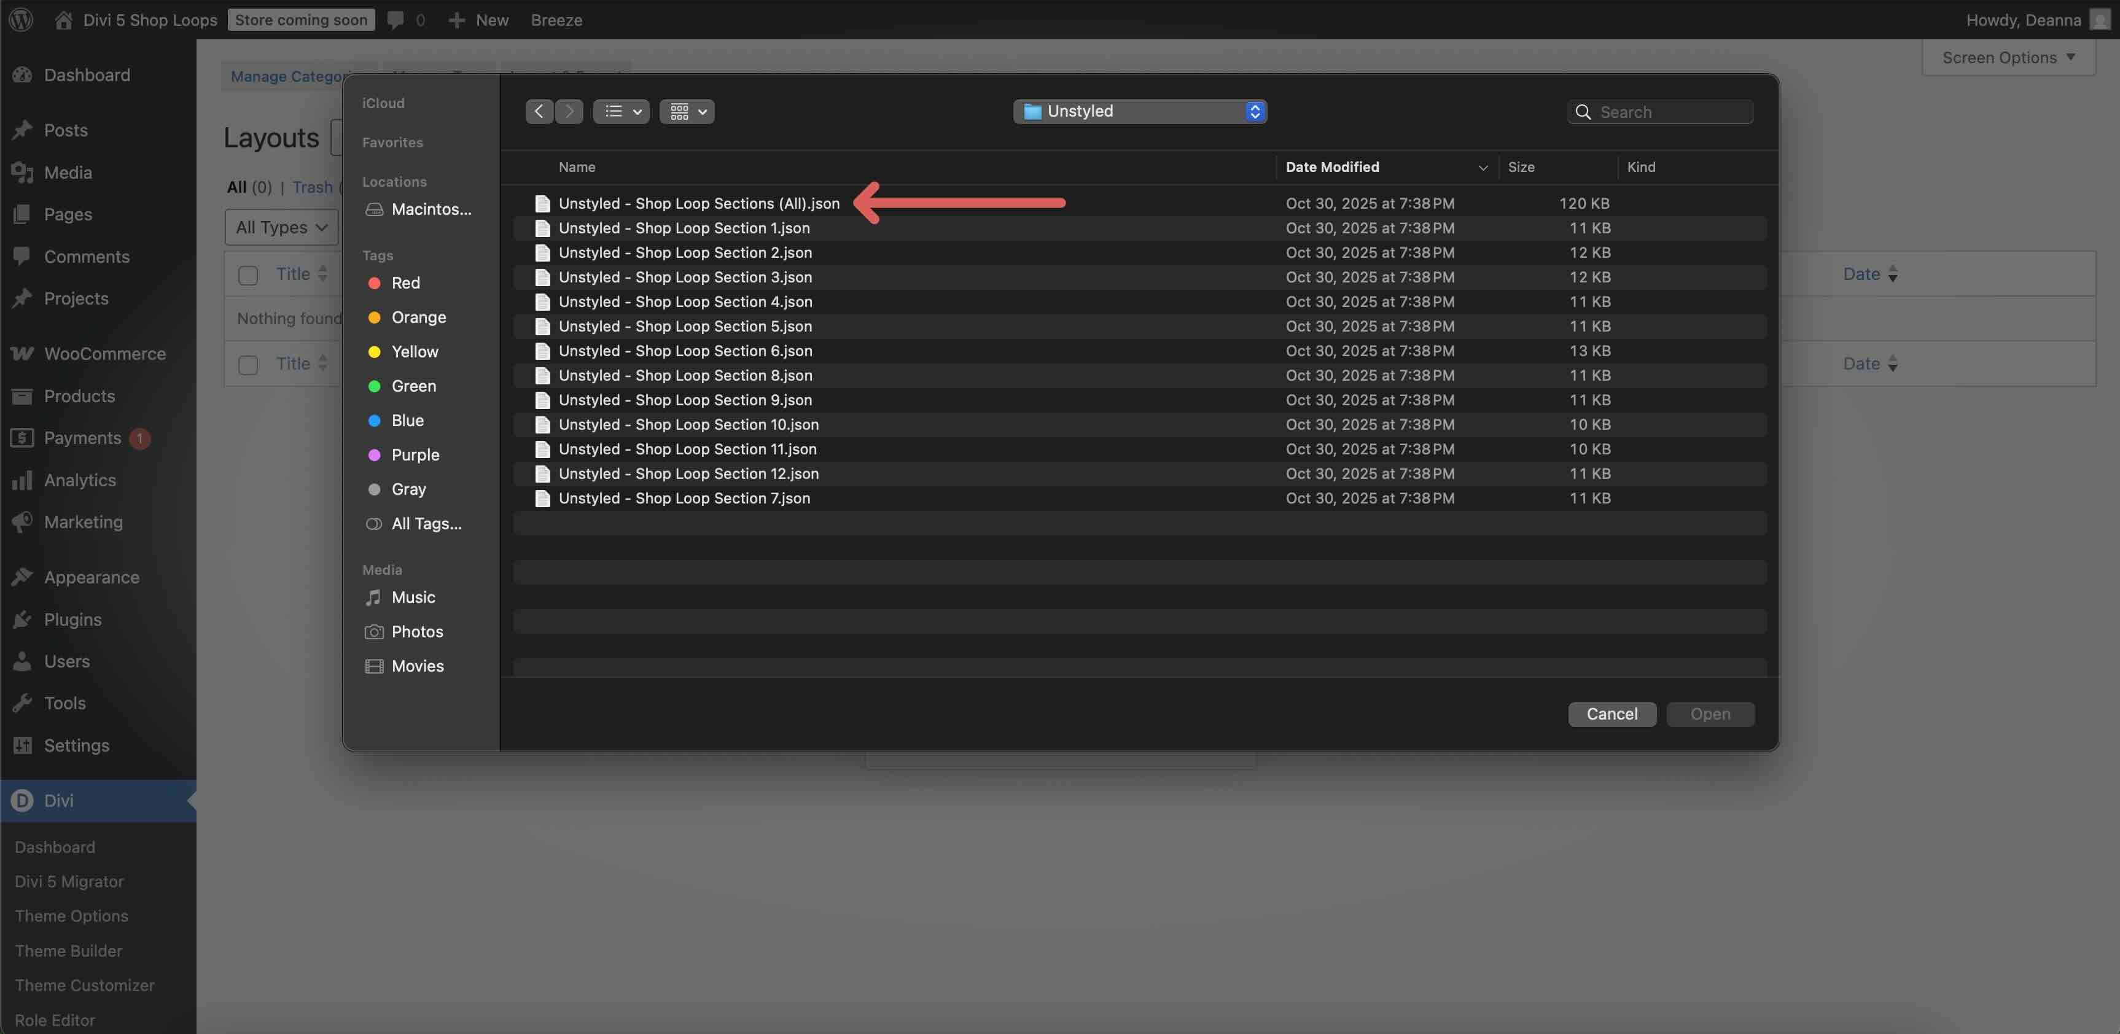Go back with the left chevron button

tap(539, 111)
